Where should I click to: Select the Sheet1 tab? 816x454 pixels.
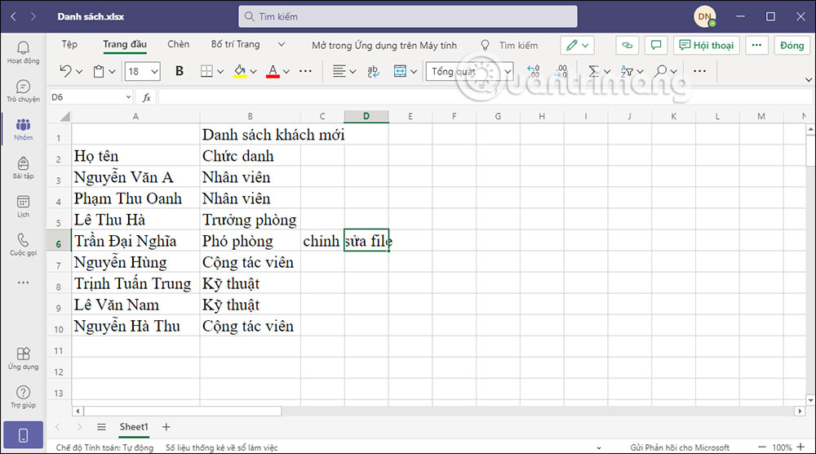[134, 427]
